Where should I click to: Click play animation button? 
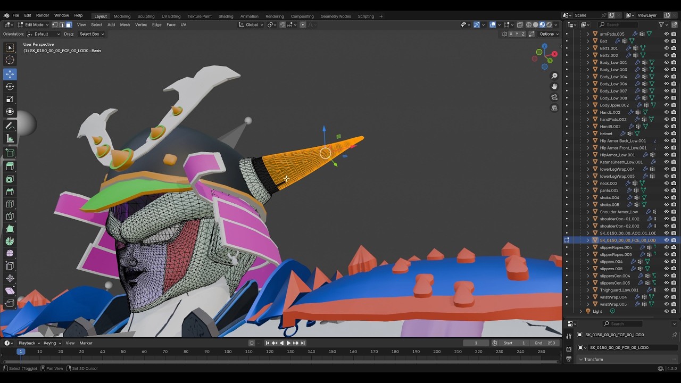pos(288,343)
